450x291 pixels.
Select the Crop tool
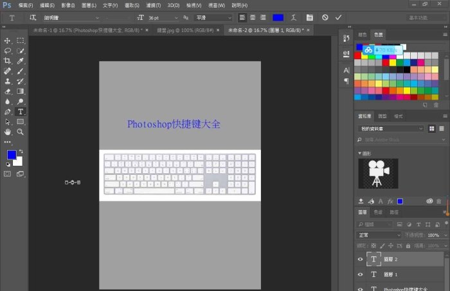(8, 60)
